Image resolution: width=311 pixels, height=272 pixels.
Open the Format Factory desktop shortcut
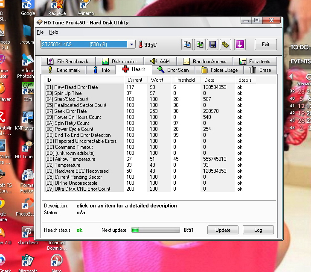(27, 181)
